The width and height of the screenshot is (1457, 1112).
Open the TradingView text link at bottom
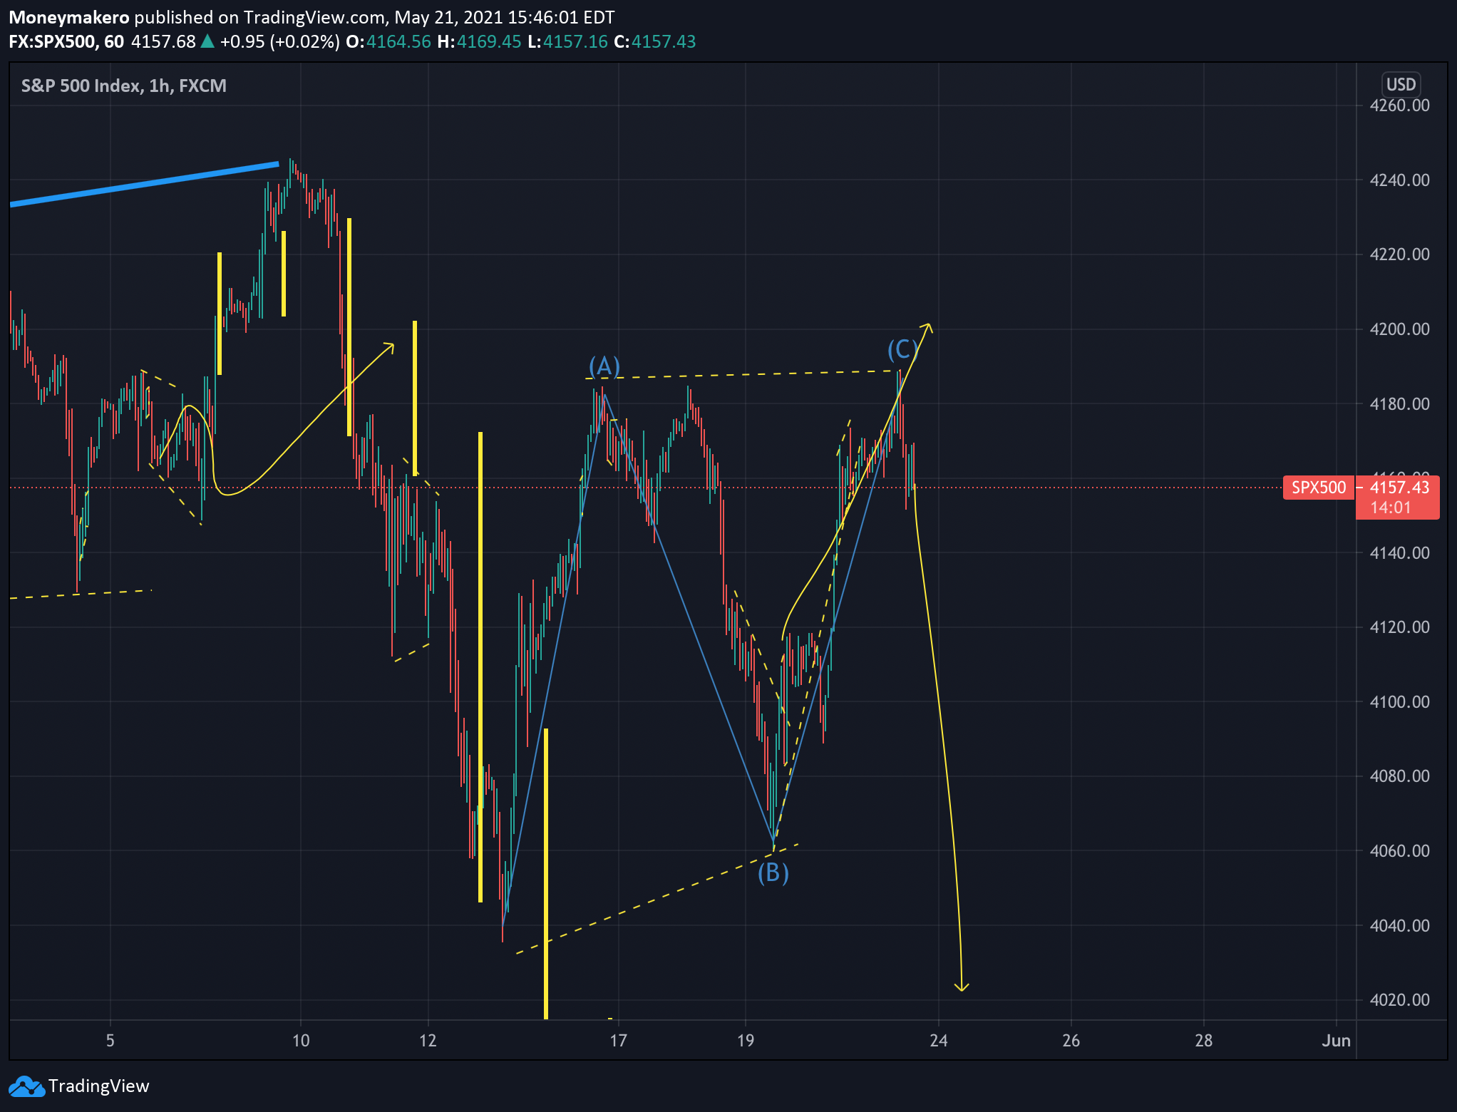tap(98, 1086)
